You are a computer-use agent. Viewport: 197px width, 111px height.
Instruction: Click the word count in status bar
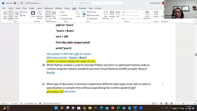pyautogui.click(x=14, y=104)
